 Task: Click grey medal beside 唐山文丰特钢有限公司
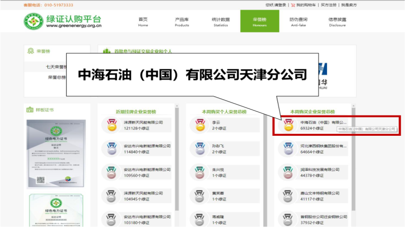pos(288,196)
